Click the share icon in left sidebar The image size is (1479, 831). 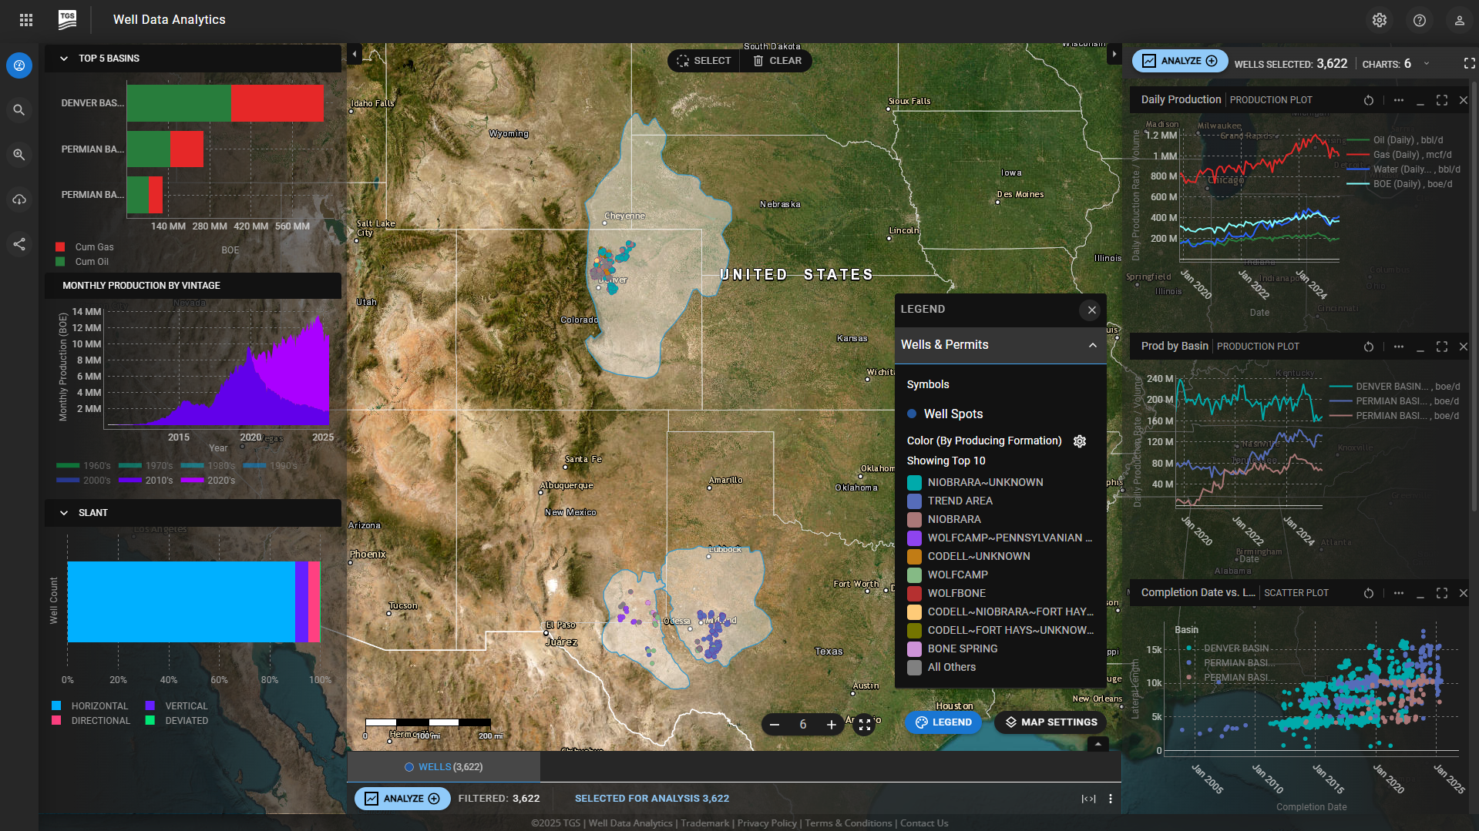19,244
